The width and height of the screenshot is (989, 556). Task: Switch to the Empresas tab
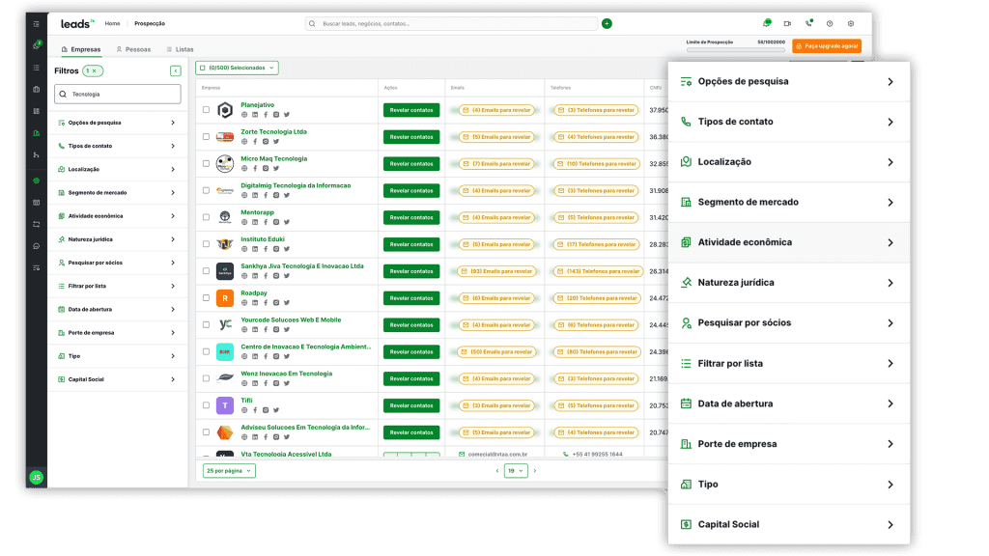[x=81, y=49]
